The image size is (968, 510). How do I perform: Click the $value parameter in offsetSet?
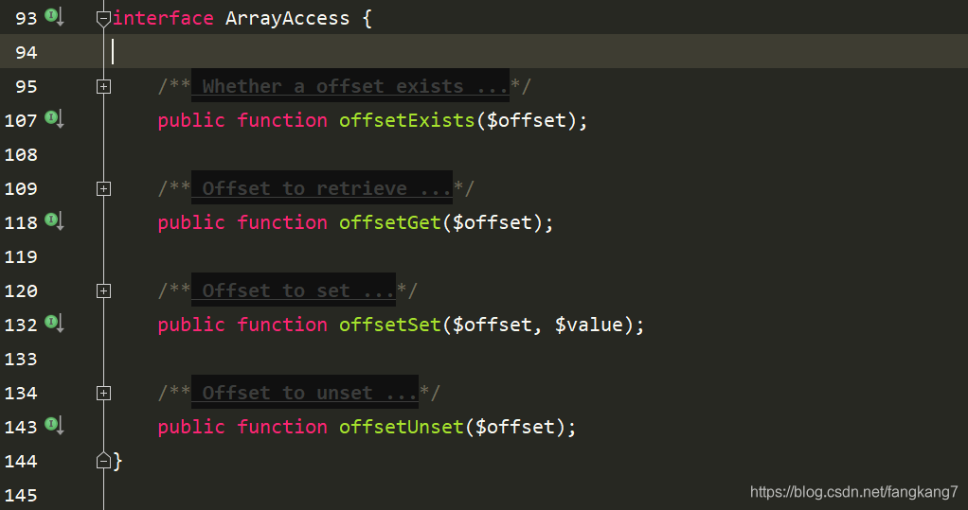(x=588, y=325)
